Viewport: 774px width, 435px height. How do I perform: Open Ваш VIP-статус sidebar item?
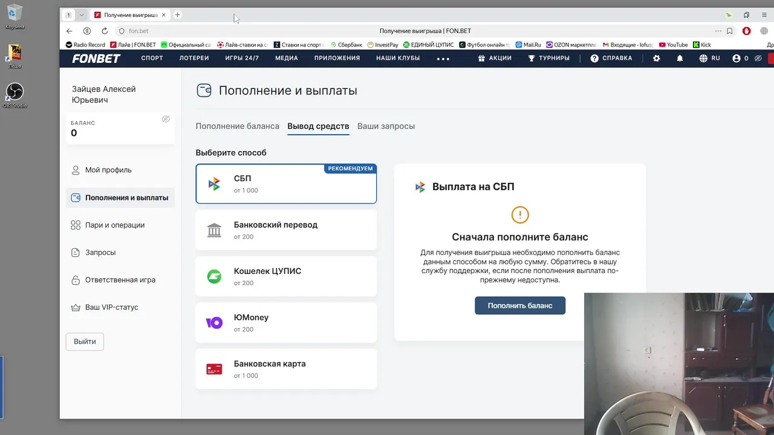click(120, 308)
